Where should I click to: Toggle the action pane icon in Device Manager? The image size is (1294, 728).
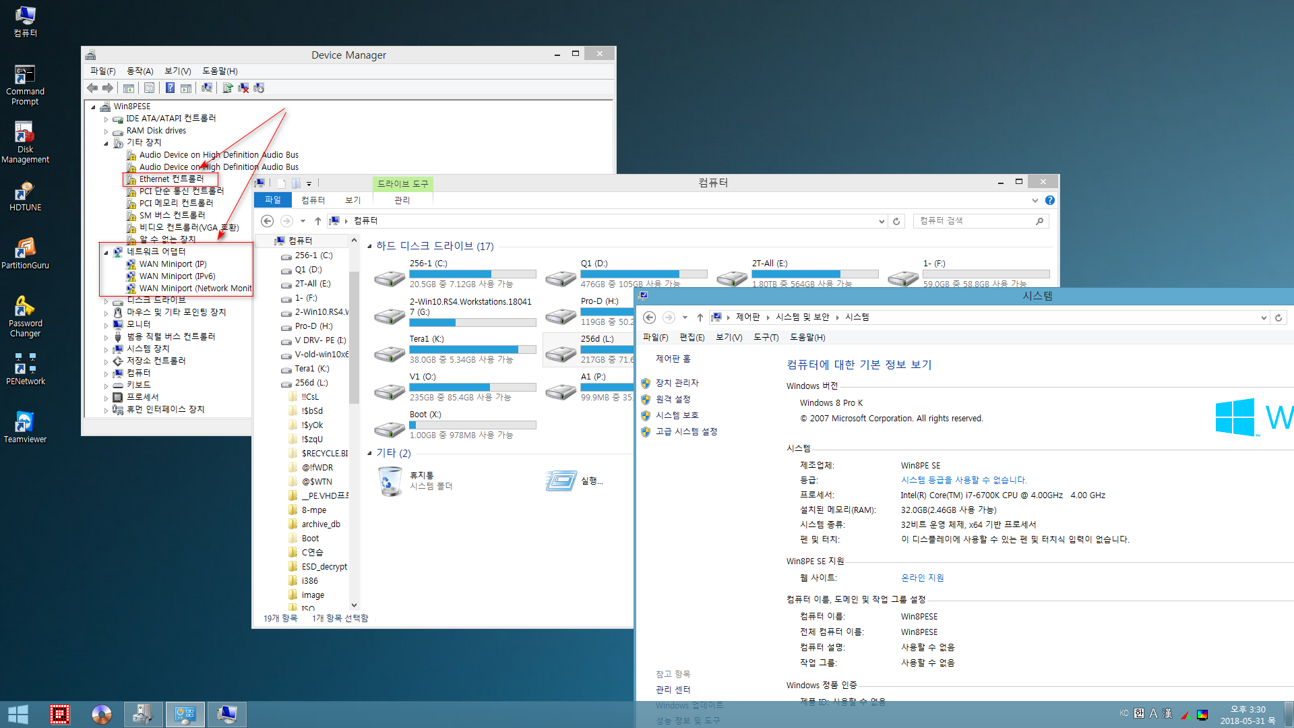click(186, 88)
